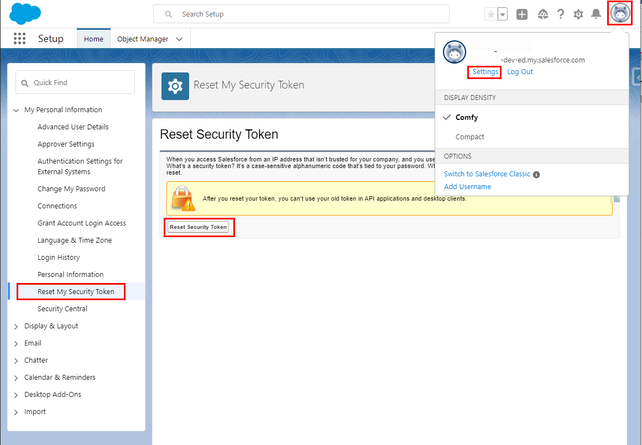
Task: Open Grant Account Login Access
Action: click(81, 223)
